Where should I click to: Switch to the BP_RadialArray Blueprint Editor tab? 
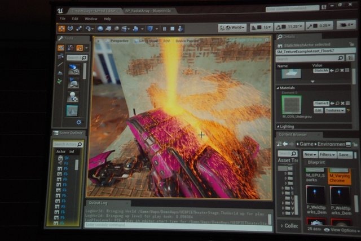coord(149,11)
